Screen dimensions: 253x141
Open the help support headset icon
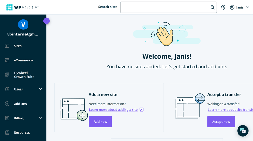[223, 7]
